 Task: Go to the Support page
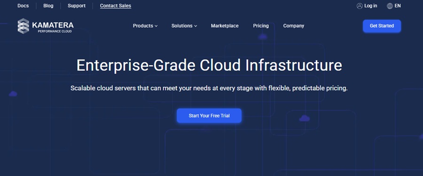pos(77,6)
